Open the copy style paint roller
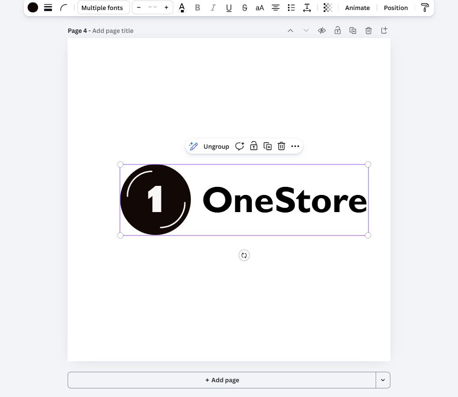The width and height of the screenshot is (458, 397). click(425, 8)
